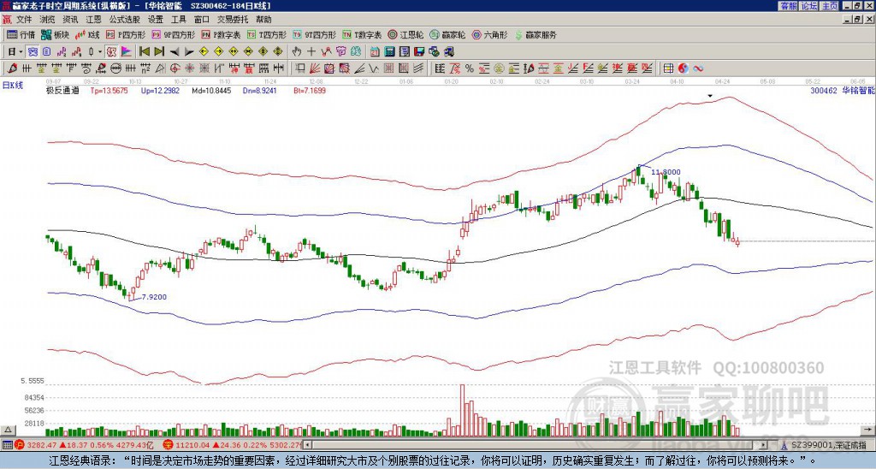Open the 9P四方形 tool
Image resolution: width=876 pixels, height=469 pixels.
[x=173, y=34]
